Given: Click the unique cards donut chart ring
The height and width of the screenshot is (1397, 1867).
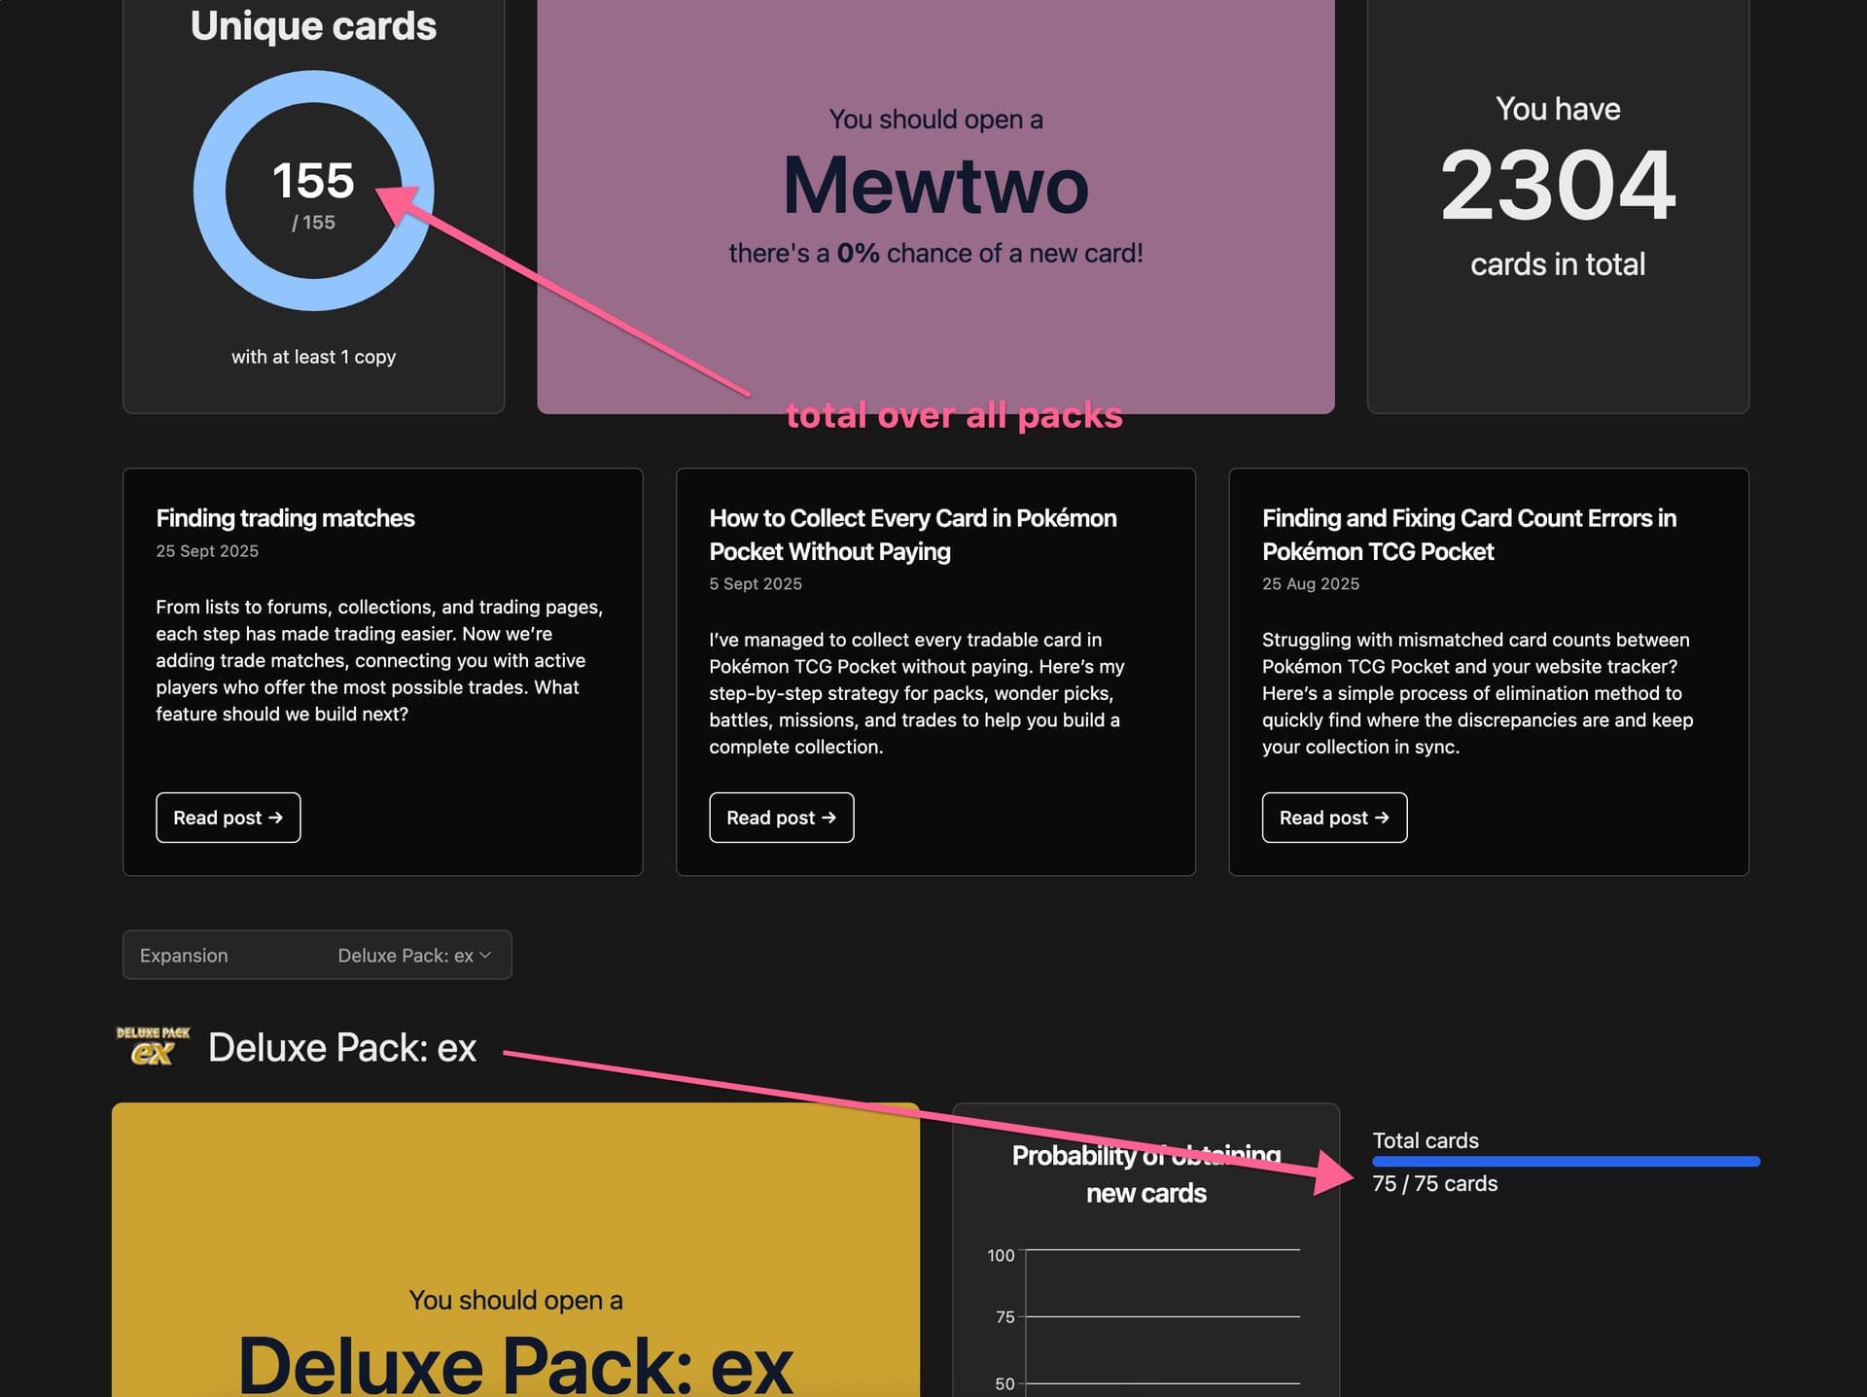Looking at the screenshot, I should [x=209, y=191].
